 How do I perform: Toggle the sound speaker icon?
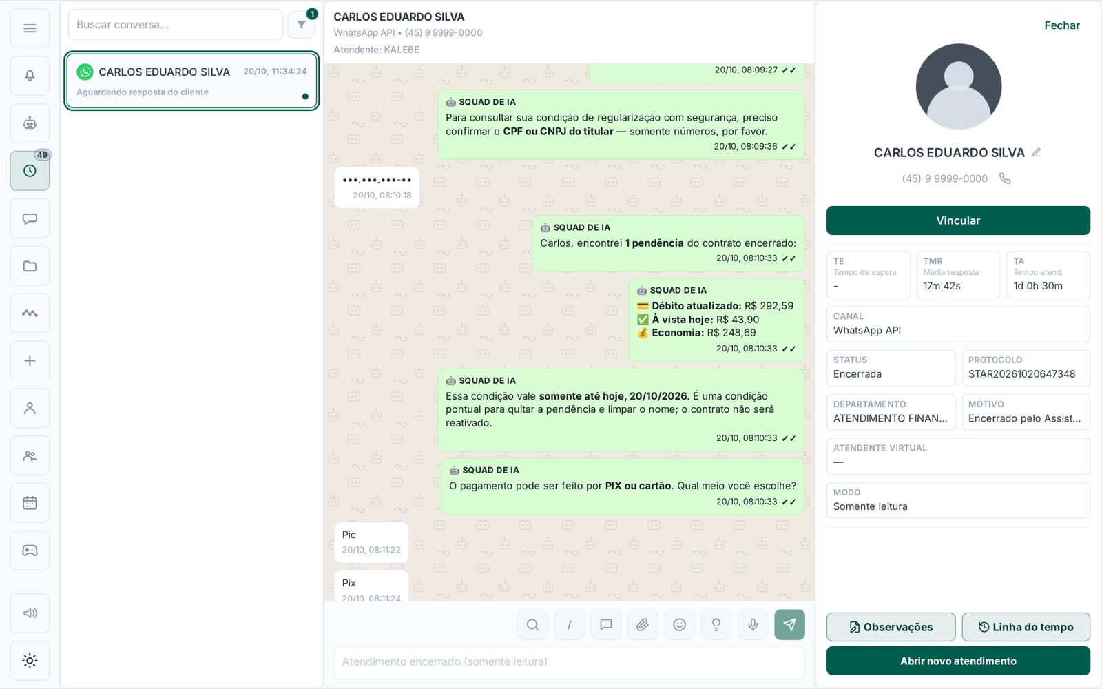click(x=30, y=613)
